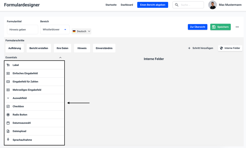
Task: Click the Eingabefeld für Zahlen icon
Action: pyautogui.click(x=8, y=82)
